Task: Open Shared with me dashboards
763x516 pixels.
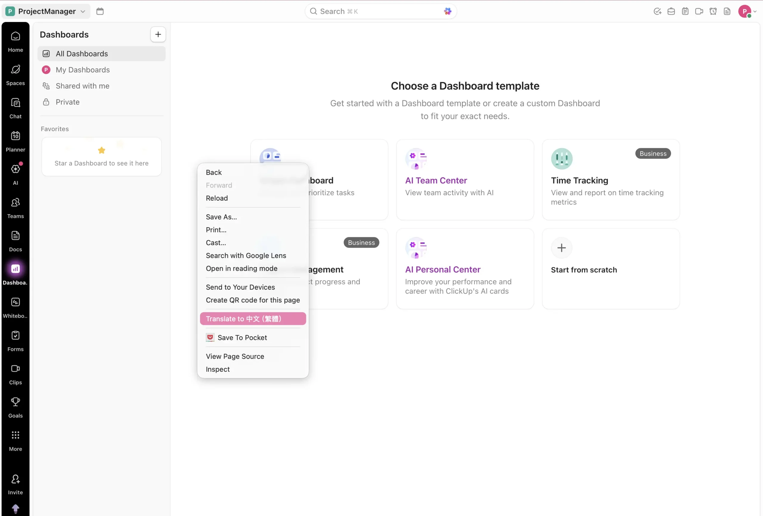Action: point(83,86)
